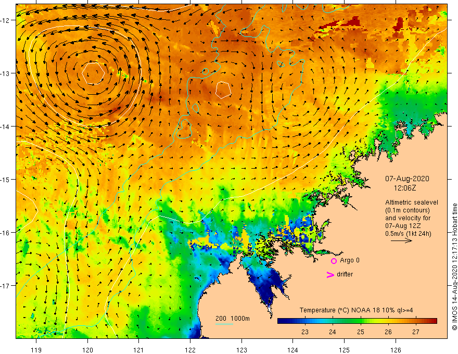Click the latitude label -17
Viewport: 458px width, 354px height.
6,286
